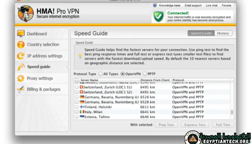Switch to the History tab

point(223,33)
